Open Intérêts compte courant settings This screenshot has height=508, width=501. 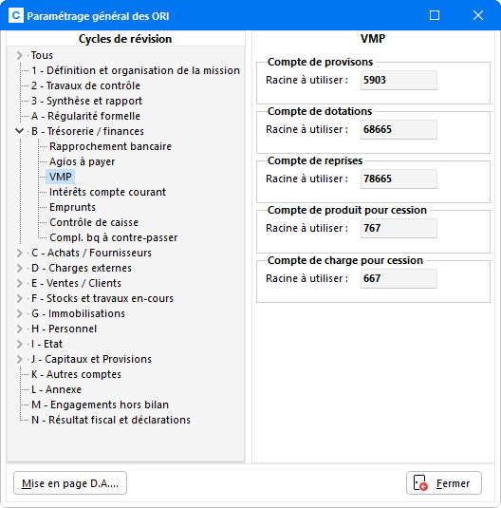[107, 192]
